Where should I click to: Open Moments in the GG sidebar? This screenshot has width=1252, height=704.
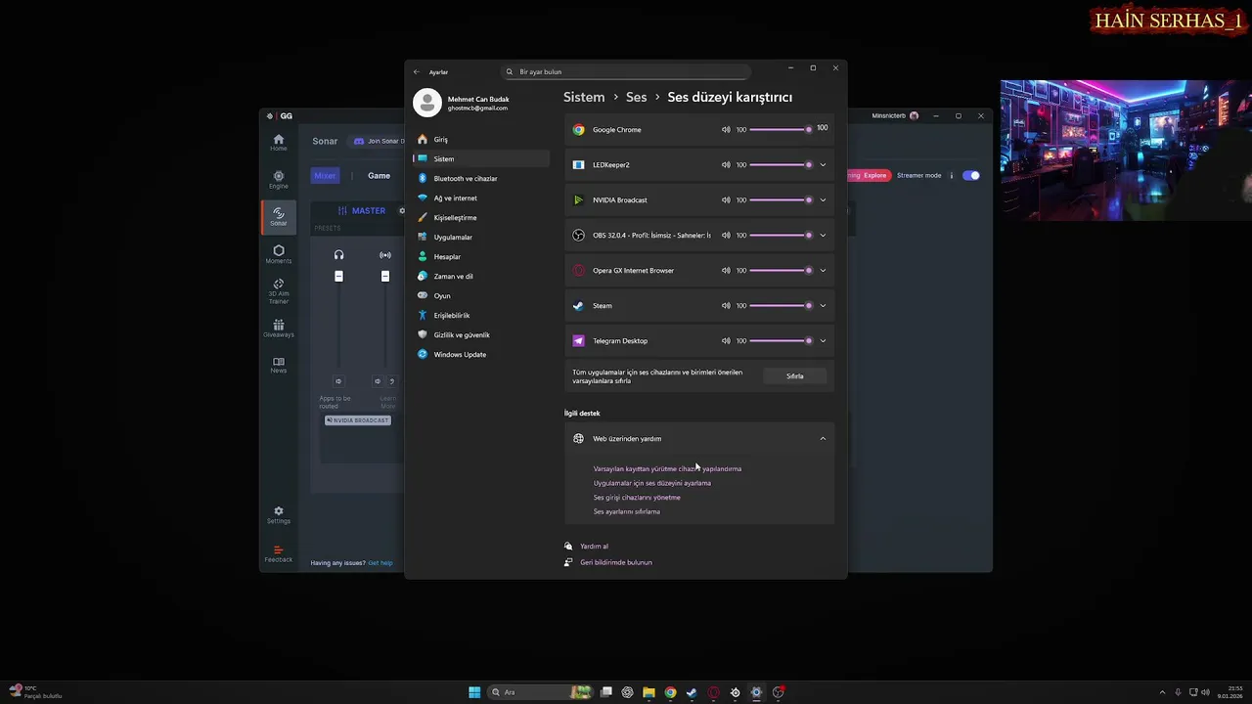pyautogui.click(x=279, y=254)
